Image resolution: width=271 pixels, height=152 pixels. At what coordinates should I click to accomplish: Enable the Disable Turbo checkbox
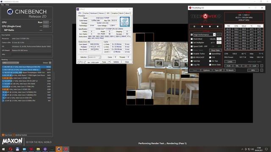191,54
